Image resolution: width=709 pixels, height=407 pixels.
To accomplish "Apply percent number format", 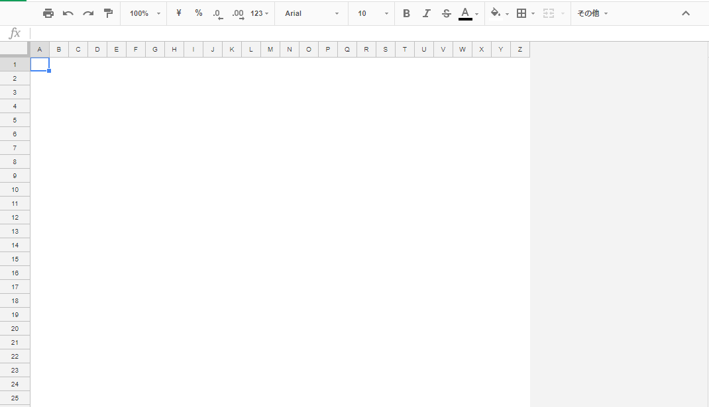I will click(199, 13).
